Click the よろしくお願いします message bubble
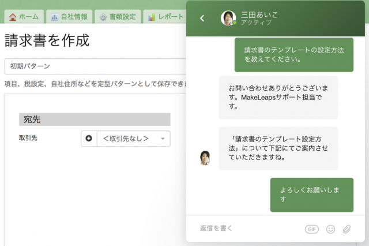 click(311, 194)
